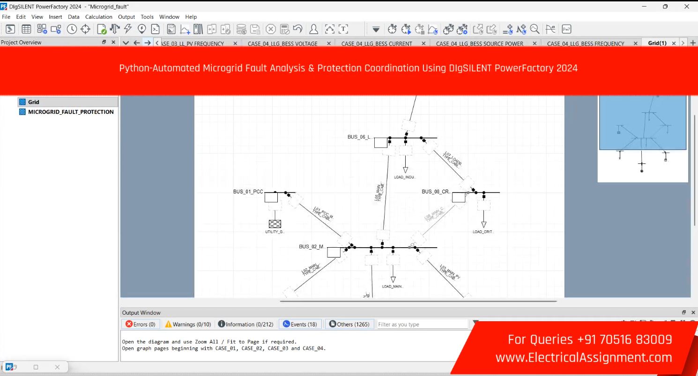This screenshot has height=376, width=698.
Task: Open the tab list chevron dropdown
Action: [x=126, y=43]
